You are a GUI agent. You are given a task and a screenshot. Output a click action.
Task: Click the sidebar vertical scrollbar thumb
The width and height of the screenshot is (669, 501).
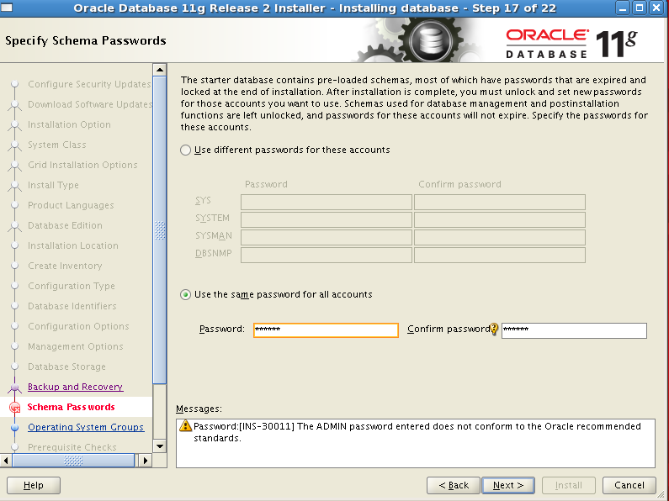pyautogui.click(x=160, y=230)
